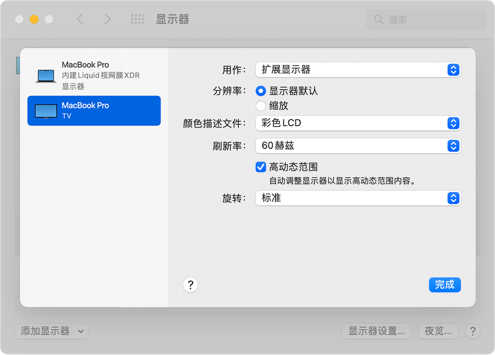
Task: Click the search magnifier icon
Action: [378, 19]
